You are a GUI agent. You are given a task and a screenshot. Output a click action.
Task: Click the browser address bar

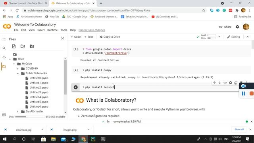click(x=112, y=10)
